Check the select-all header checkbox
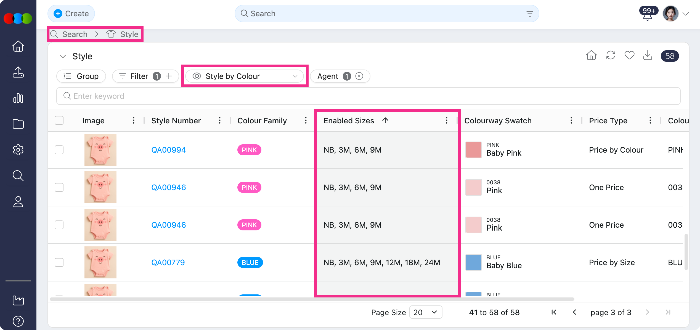Screen dimensions: 700x330 click(59, 121)
